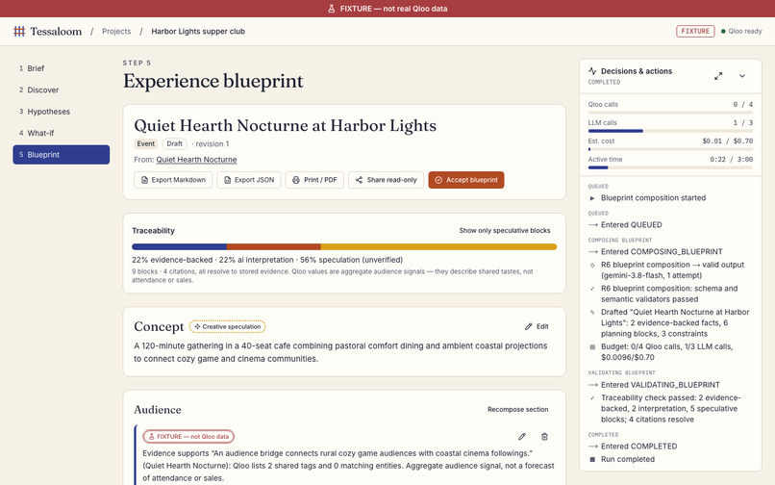This screenshot has width=775, height=485.
Task: Click the FIXTURE badge in header
Action: (x=695, y=31)
